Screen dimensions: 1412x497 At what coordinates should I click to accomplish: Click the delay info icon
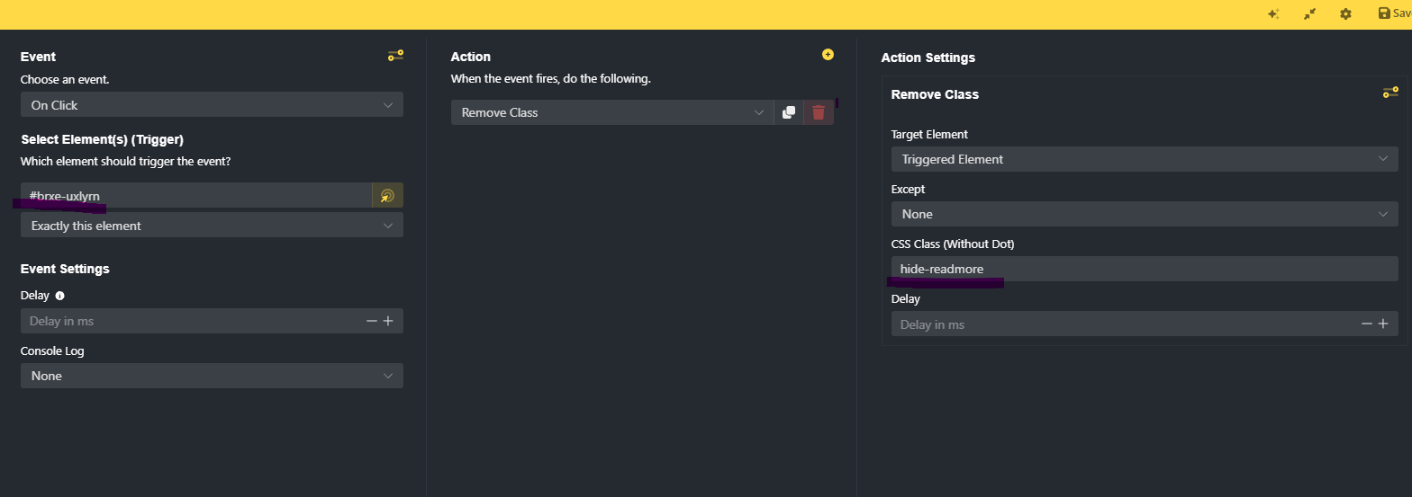[59, 295]
